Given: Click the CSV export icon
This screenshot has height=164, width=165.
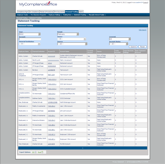Looking at the screenshot, I should (x=36, y=152).
